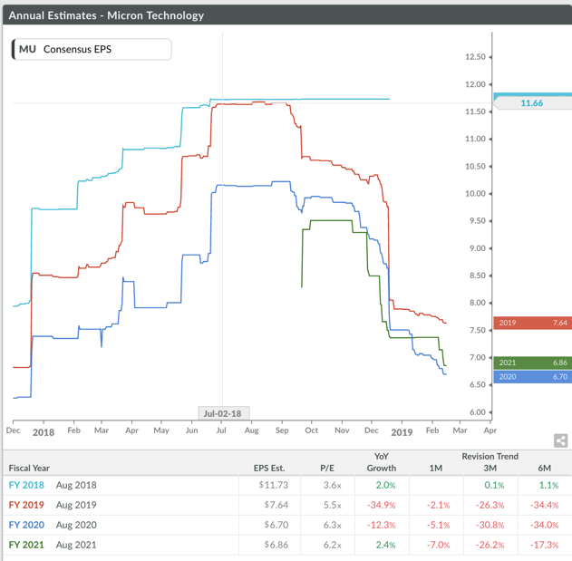Click the Fiscal Year column header
The height and width of the screenshot is (561, 572).
point(29,468)
